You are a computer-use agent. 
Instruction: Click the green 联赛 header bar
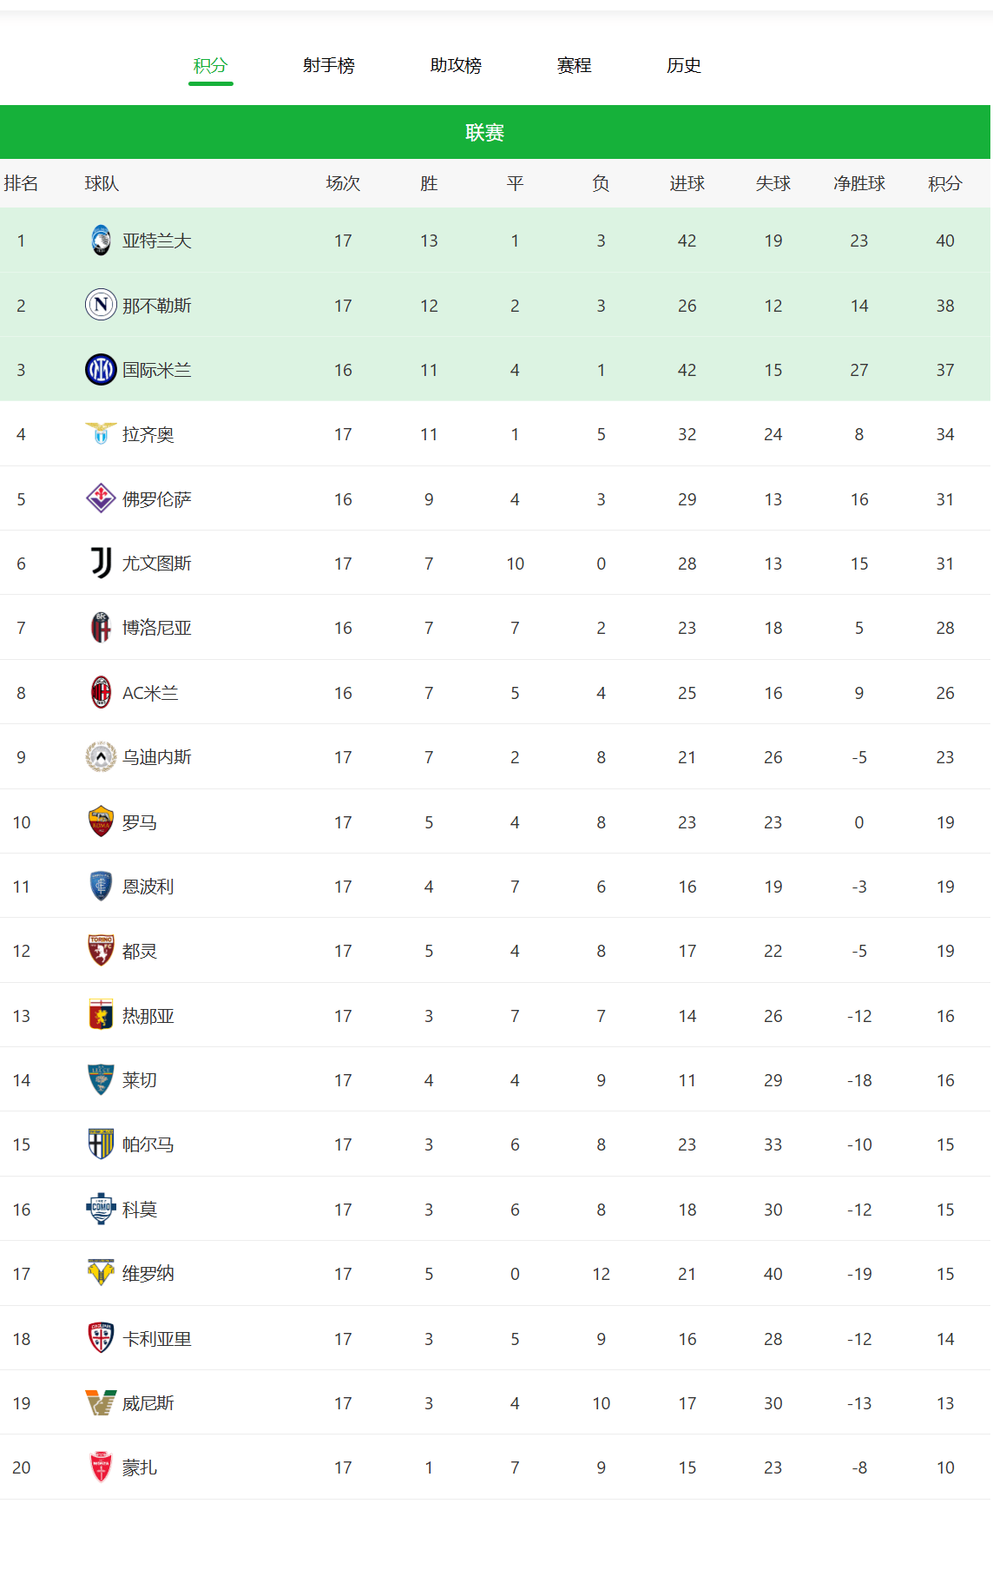pos(496,132)
